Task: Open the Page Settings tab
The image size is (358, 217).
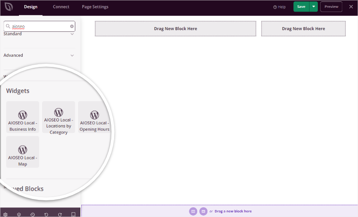Action: point(95,7)
